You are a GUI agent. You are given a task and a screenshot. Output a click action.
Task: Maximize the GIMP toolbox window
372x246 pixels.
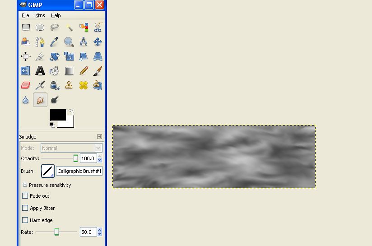[89, 5]
